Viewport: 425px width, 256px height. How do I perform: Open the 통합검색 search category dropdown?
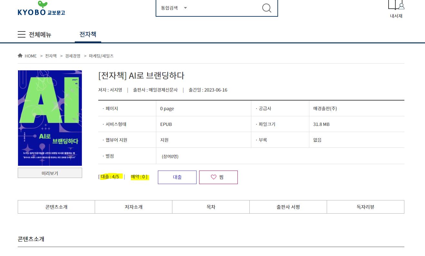point(174,8)
